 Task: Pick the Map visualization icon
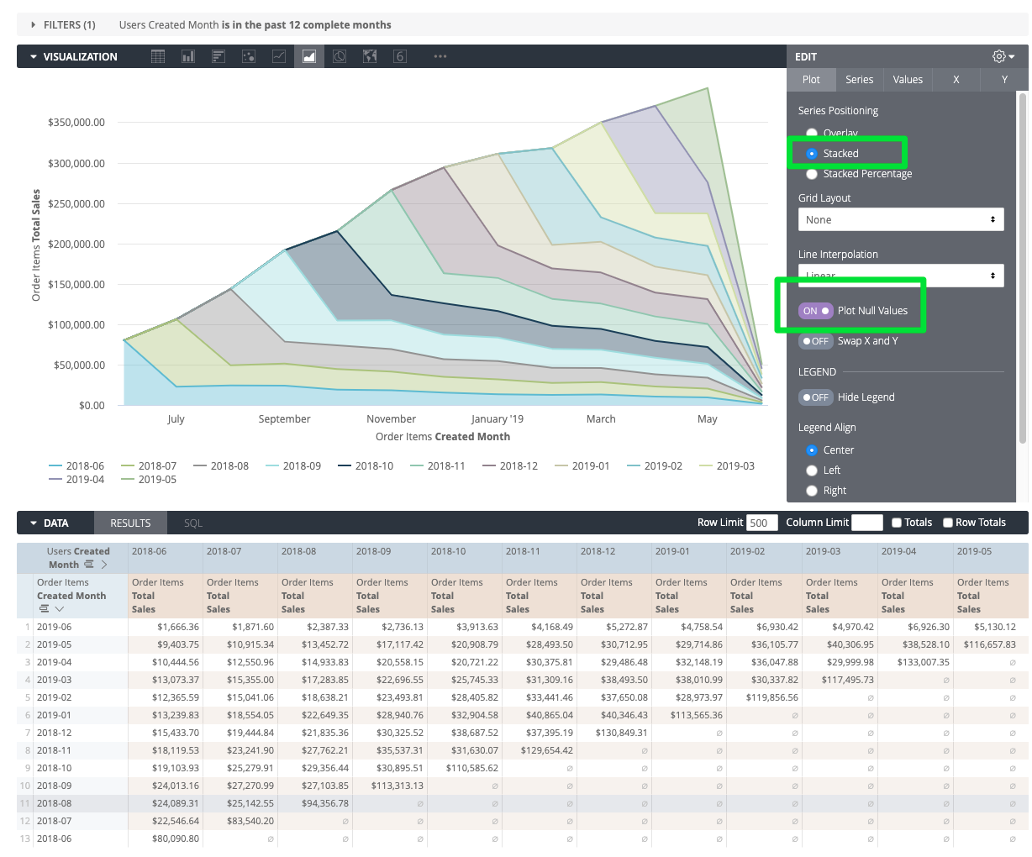tap(370, 56)
